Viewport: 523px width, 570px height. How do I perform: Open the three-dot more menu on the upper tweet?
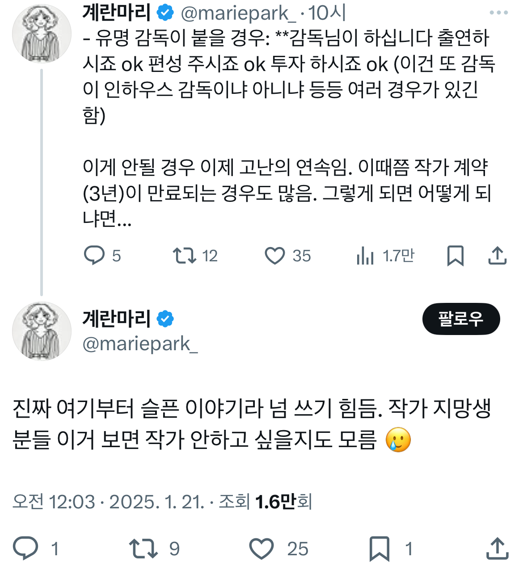click(x=498, y=13)
